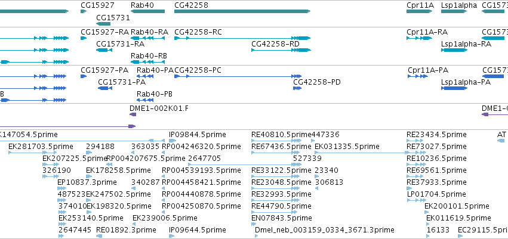Click the Lsp1alpha-PA protein bar
The width and height of the screenshot is (508, 239).
pos(454,88)
